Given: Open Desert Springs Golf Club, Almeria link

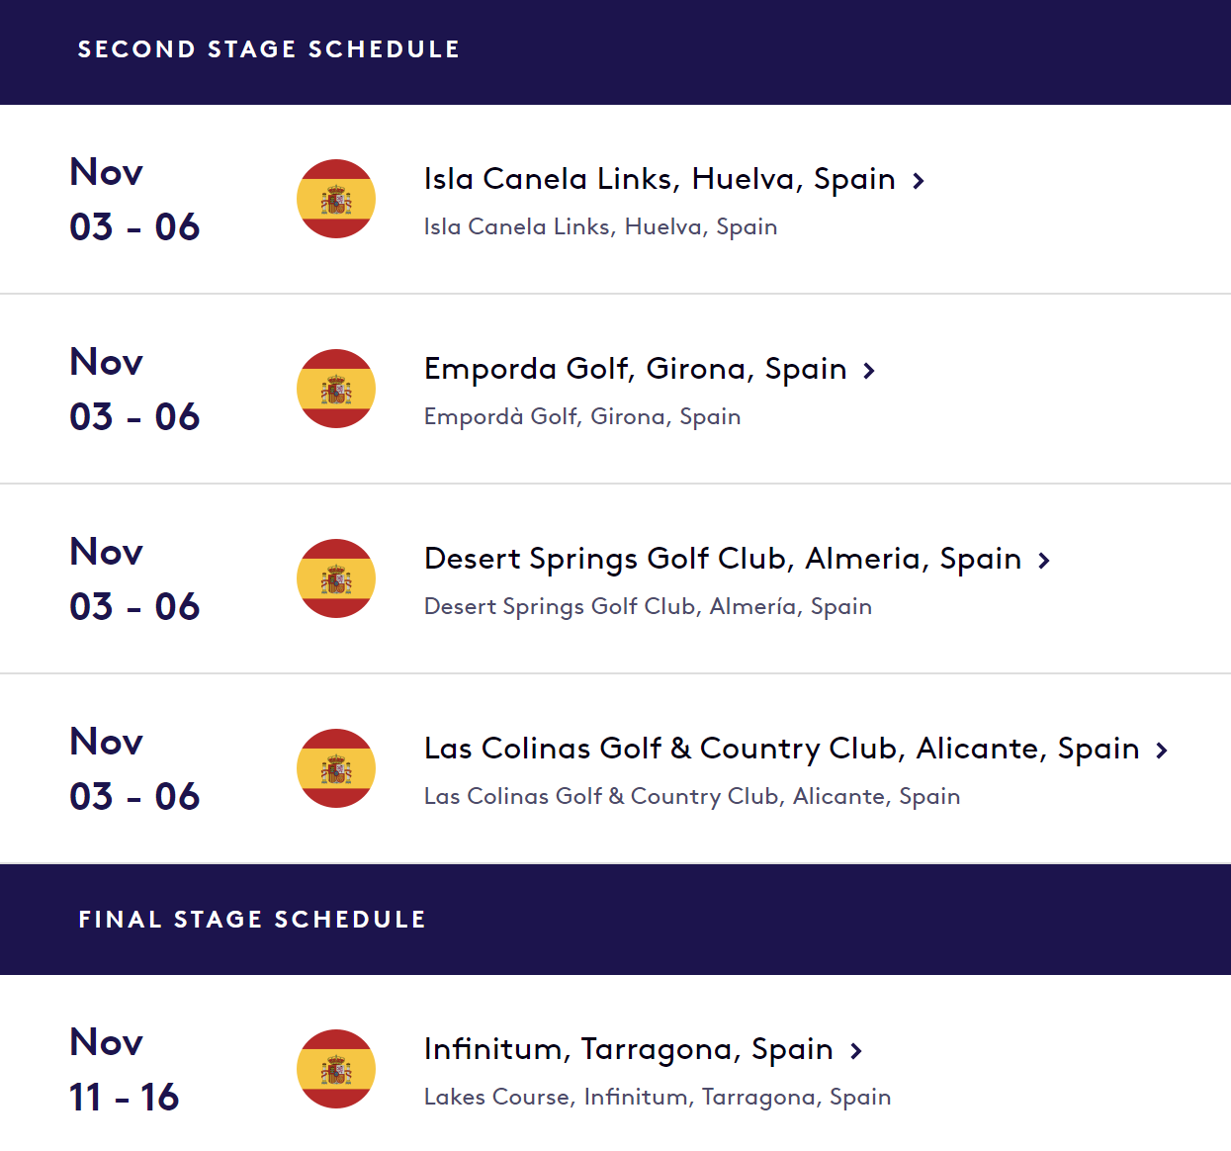Looking at the screenshot, I should point(722,559).
